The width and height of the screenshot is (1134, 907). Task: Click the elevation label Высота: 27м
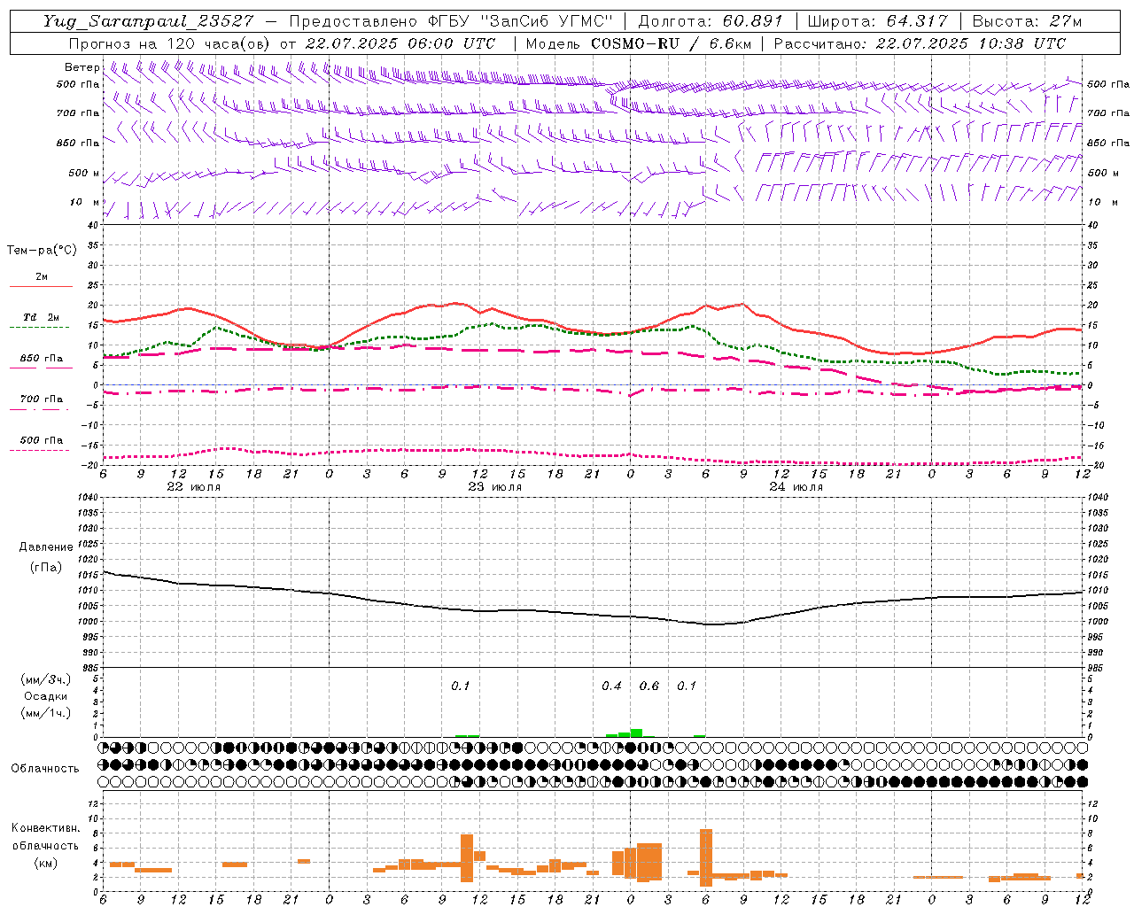(1027, 21)
